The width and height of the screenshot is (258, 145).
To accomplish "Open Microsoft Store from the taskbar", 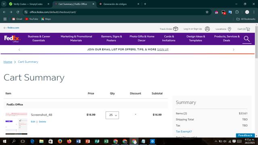I will pyautogui.click(x=50, y=141).
